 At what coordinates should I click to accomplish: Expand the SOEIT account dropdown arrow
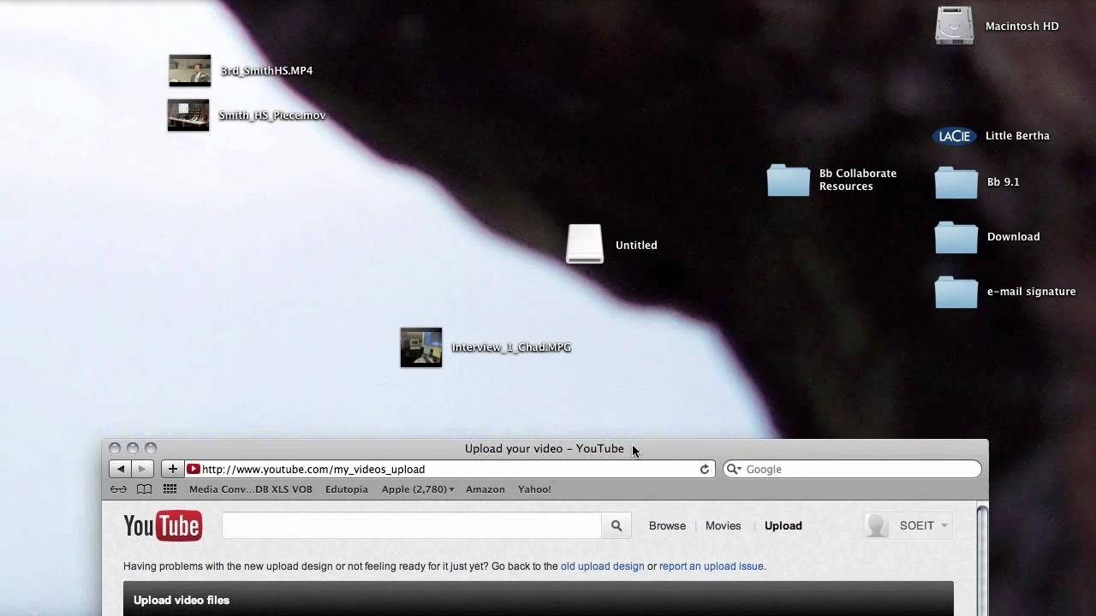[x=944, y=525]
